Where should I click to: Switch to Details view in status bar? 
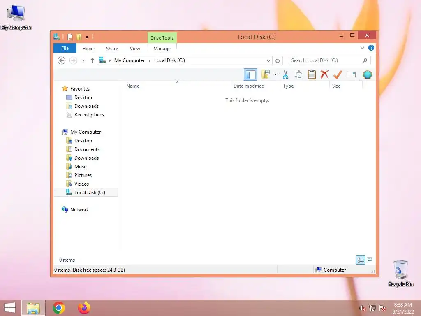360,260
